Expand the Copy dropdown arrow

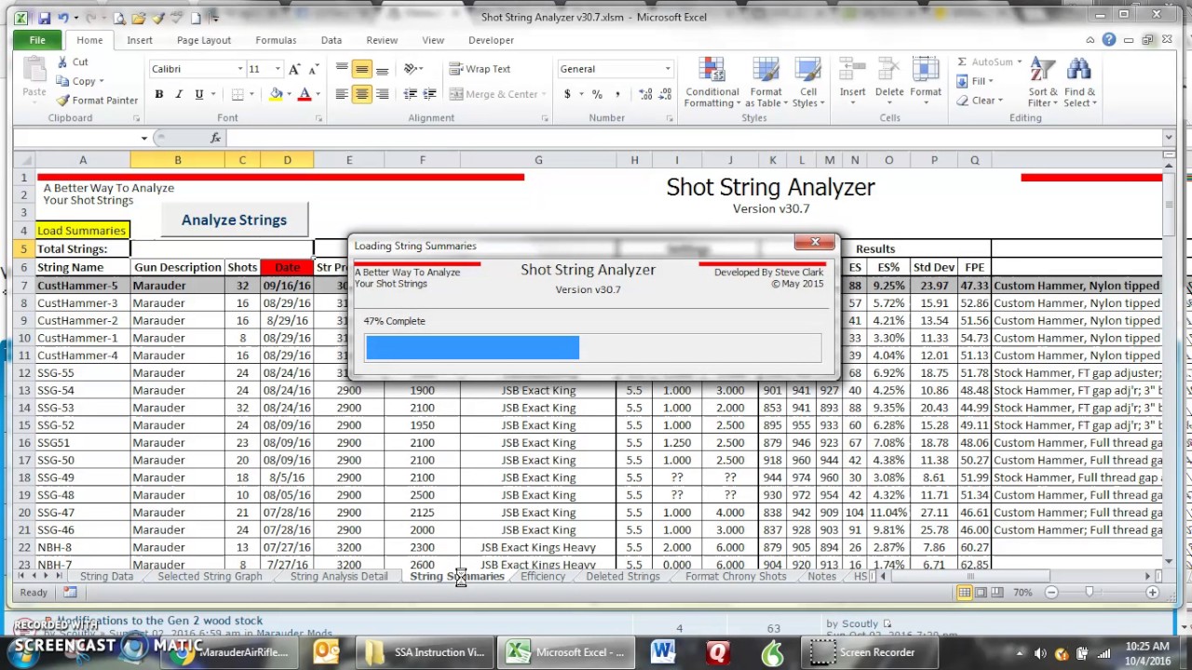pos(101,82)
